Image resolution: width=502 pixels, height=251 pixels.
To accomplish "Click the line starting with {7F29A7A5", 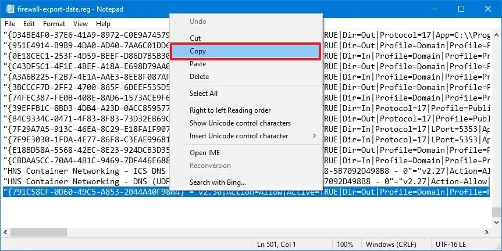I will click(86, 129).
